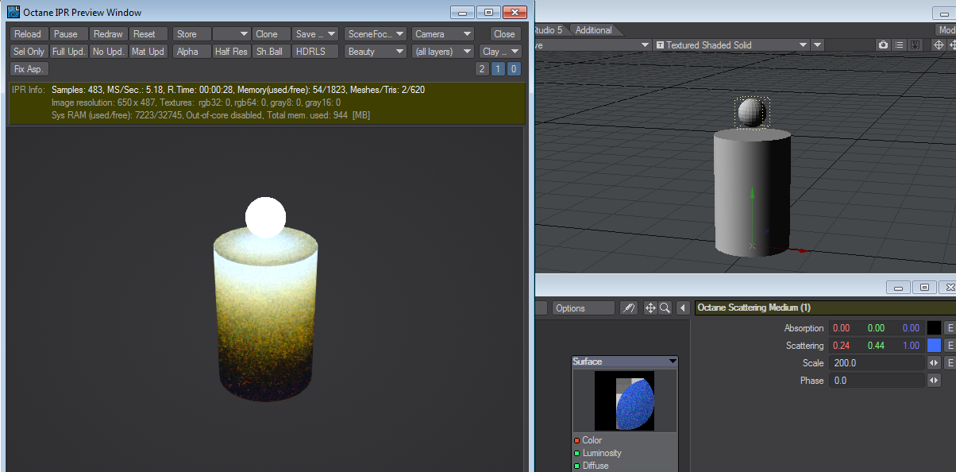This screenshot has height=472, width=956.
Task: Toggle Full Upd. mode
Action: [x=68, y=52]
